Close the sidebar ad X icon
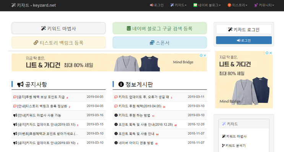 click(271, 53)
